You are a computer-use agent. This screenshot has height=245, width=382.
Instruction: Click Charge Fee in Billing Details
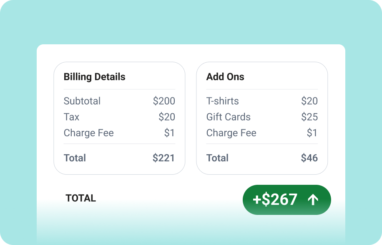click(89, 133)
